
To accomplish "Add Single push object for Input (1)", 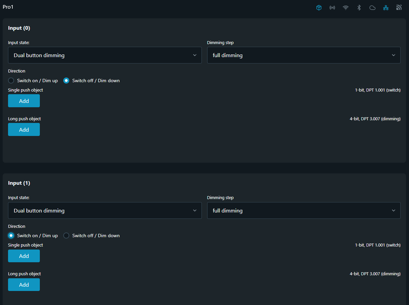I will click(24, 256).
